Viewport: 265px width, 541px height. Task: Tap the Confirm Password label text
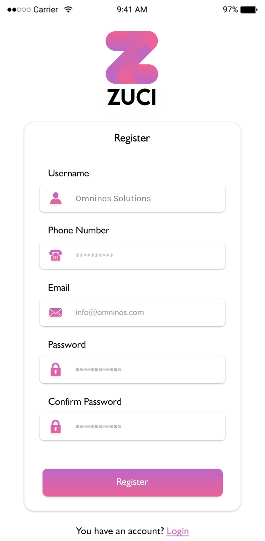tap(85, 402)
